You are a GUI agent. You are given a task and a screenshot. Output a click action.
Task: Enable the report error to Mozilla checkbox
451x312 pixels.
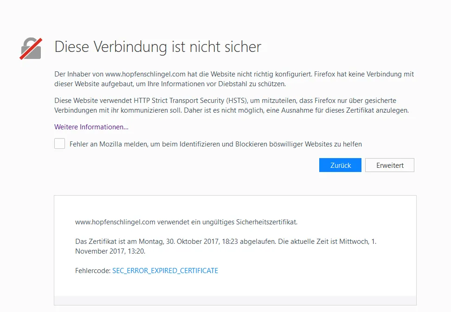59,144
